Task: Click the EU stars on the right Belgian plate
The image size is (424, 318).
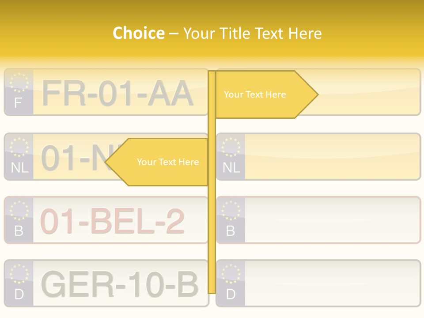Action: pos(231,210)
